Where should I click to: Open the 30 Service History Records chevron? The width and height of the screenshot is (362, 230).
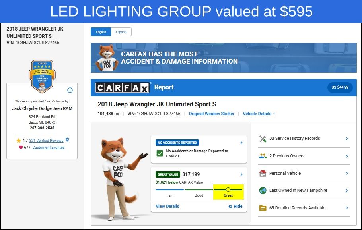click(347, 139)
